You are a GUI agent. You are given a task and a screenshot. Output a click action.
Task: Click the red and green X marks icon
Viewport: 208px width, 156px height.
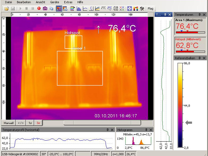[x=122, y=9]
